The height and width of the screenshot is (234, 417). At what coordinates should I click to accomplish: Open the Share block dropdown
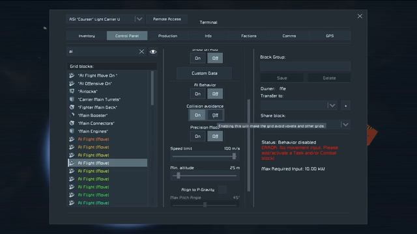click(x=345, y=124)
